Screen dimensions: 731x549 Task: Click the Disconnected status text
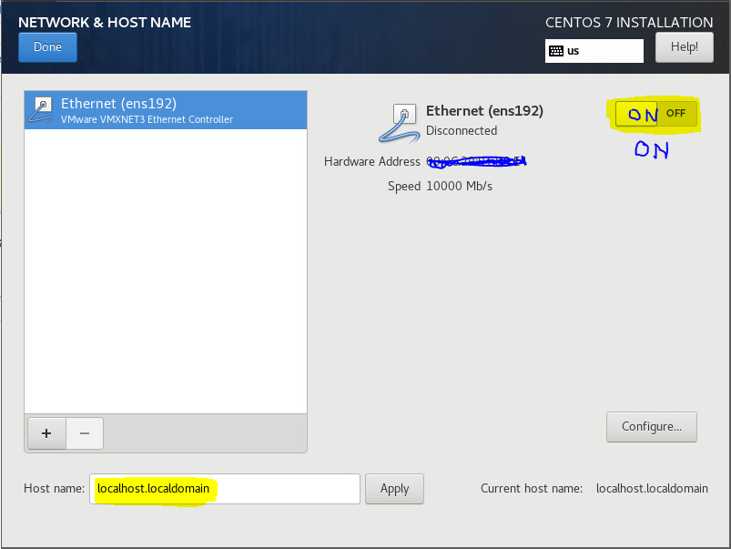coord(462,130)
